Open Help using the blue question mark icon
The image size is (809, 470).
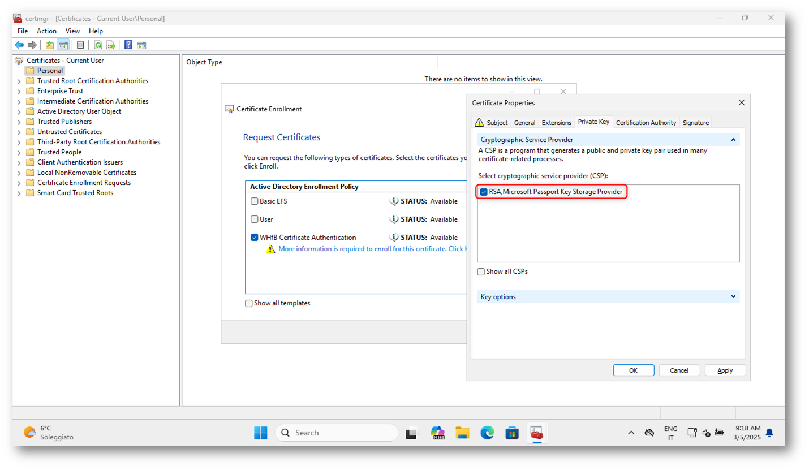[128, 45]
